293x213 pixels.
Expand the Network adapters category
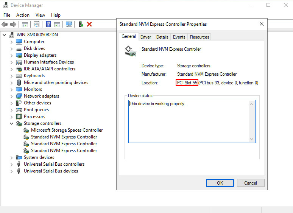[12, 96]
